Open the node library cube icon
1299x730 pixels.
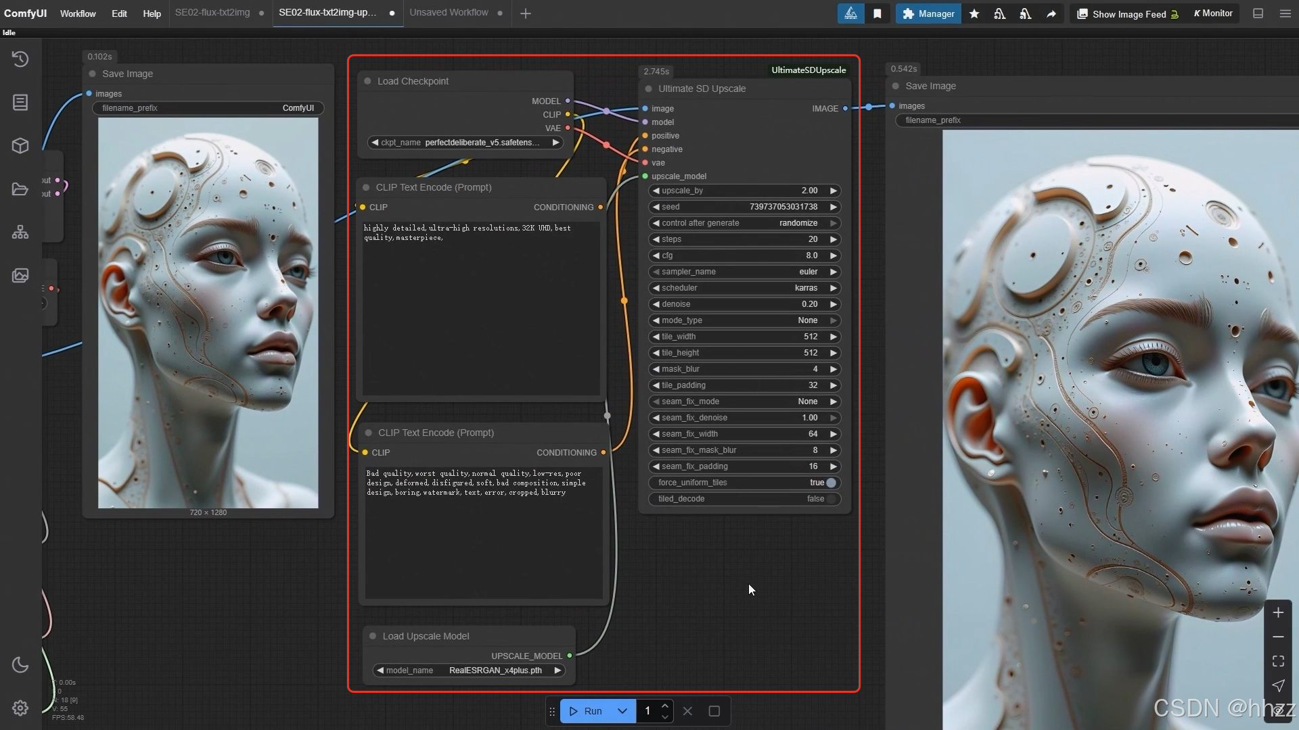click(20, 145)
